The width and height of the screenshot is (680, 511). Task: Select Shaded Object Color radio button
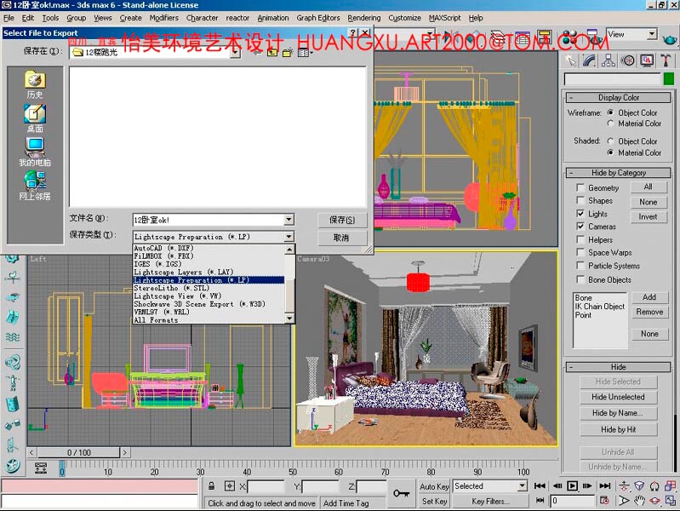click(610, 141)
